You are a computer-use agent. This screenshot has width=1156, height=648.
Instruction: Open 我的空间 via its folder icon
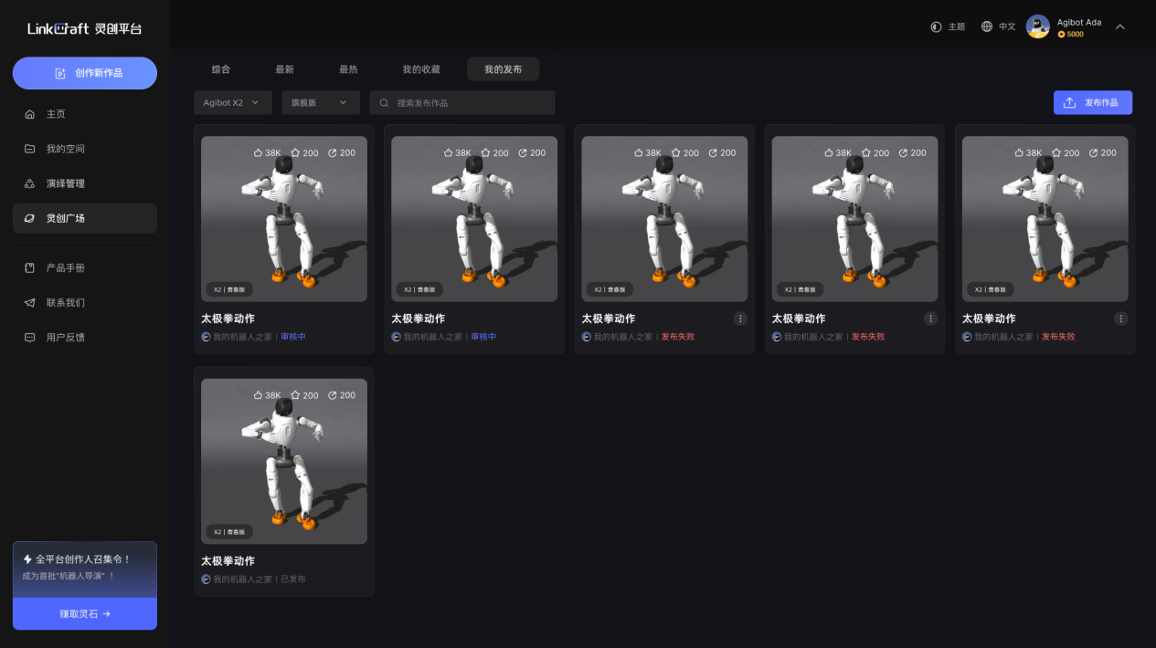coord(29,148)
